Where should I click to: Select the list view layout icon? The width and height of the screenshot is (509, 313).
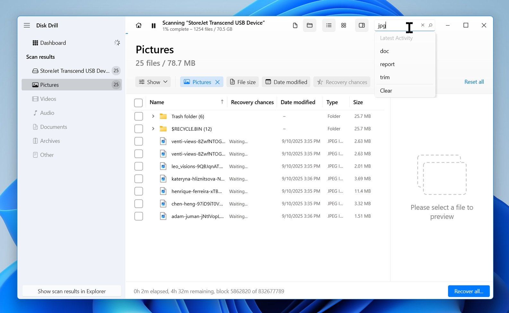point(329,25)
